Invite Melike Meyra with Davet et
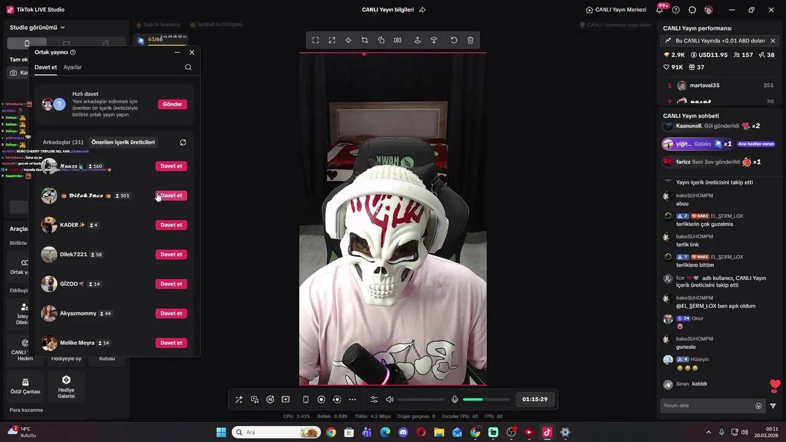Viewport: 786px width, 442px height. 171,343
